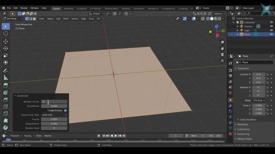Pick the Loop Cut tool

6,107
